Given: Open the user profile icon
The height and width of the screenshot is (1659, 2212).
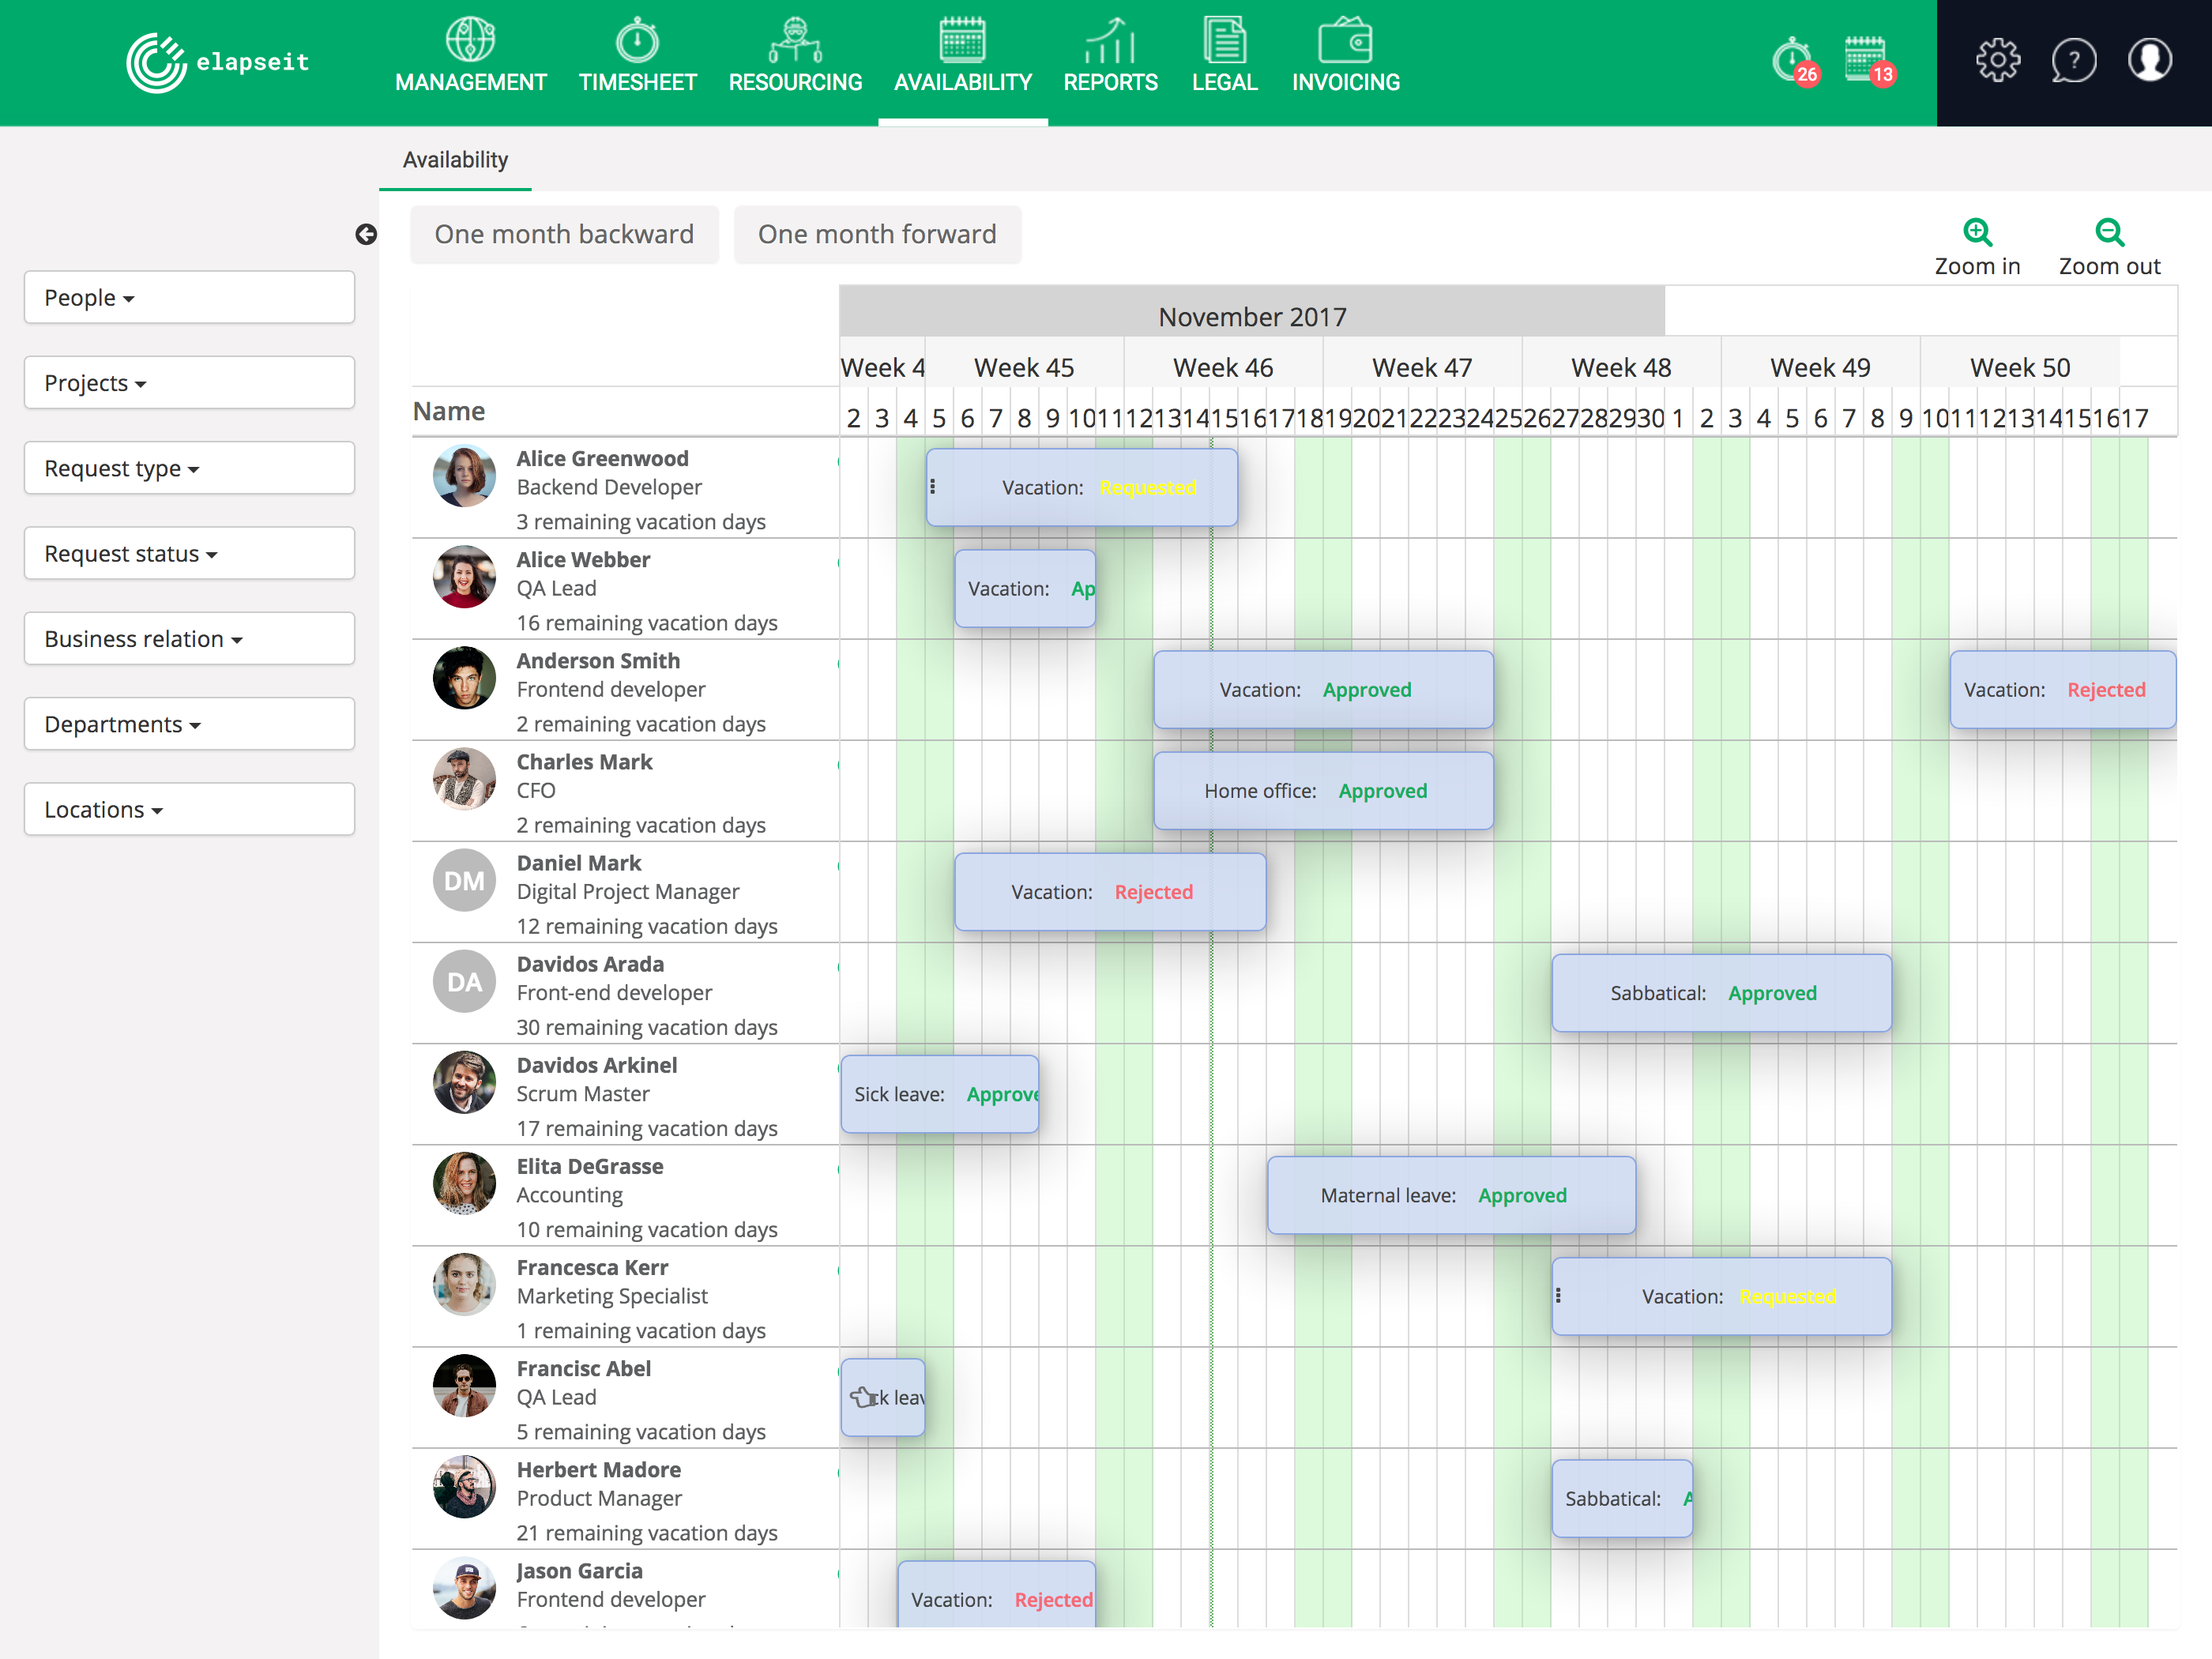Looking at the screenshot, I should 2149,60.
